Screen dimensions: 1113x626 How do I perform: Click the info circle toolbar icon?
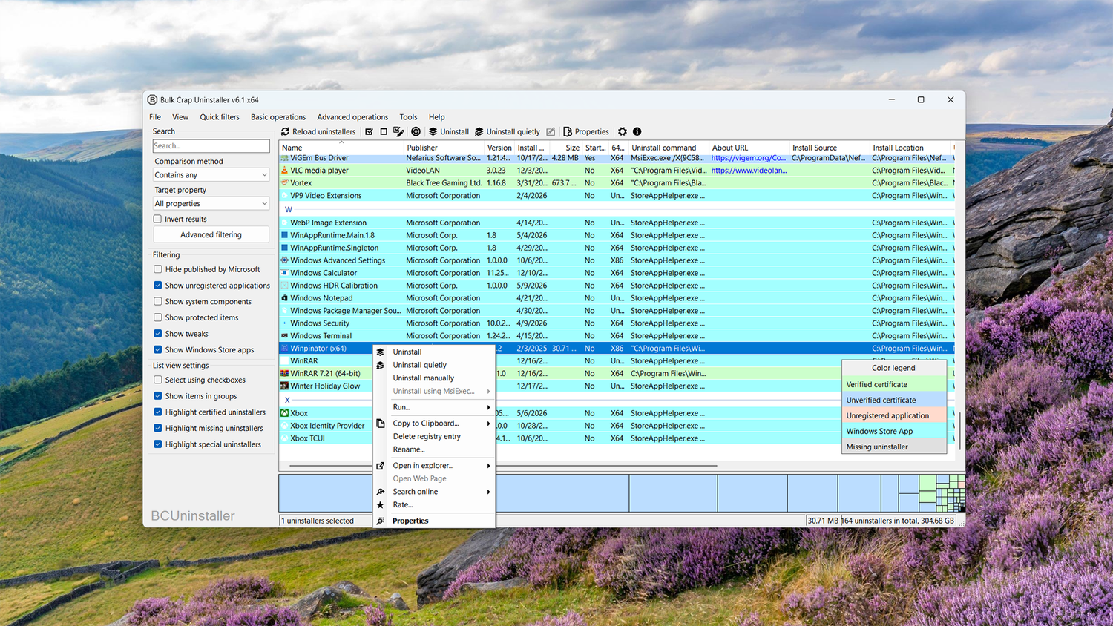point(637,131)
